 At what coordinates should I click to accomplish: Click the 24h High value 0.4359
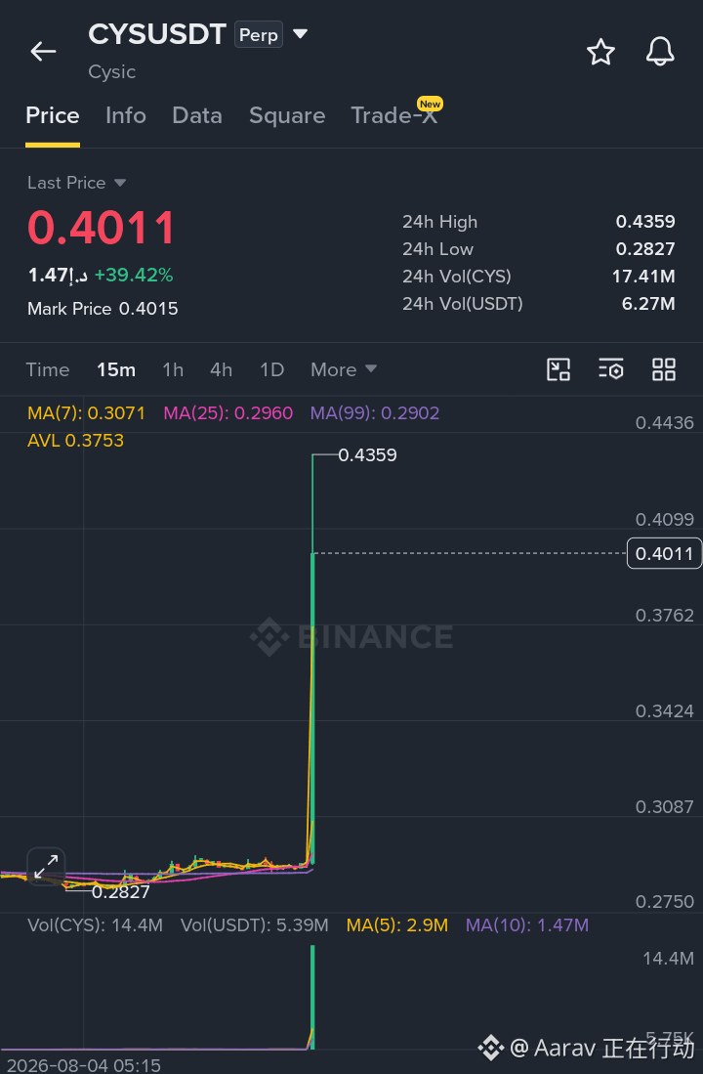644,222
